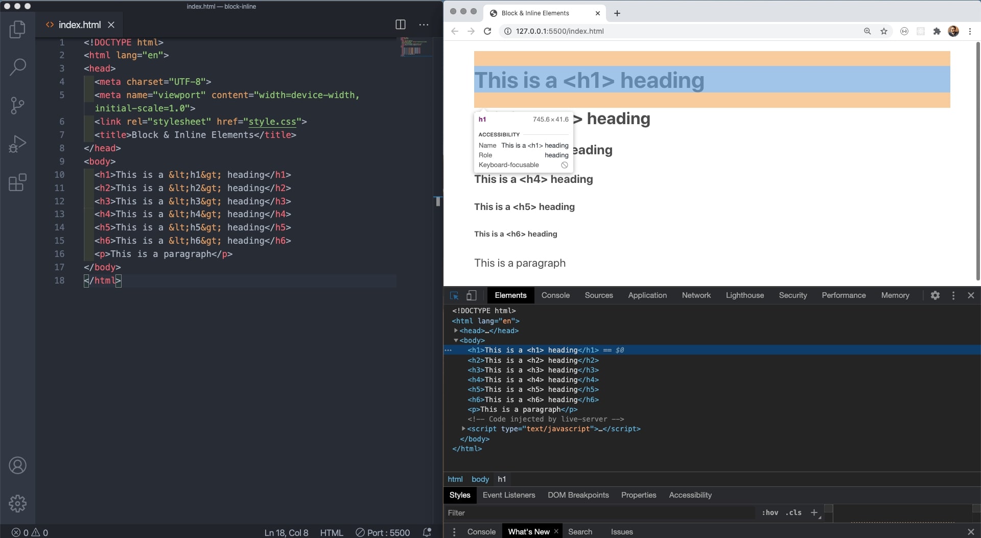This screenshot has width=981, height=538.
Task: Open the zoom indicator in address bar
Action: click(x=867, y=31)
